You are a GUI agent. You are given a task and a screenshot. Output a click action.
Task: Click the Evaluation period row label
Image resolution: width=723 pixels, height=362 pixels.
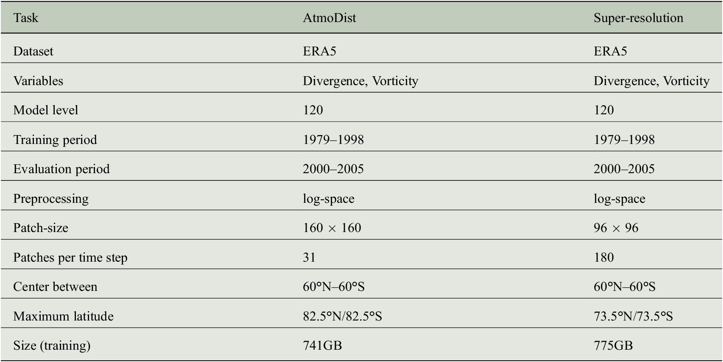[x=61, y=169]
